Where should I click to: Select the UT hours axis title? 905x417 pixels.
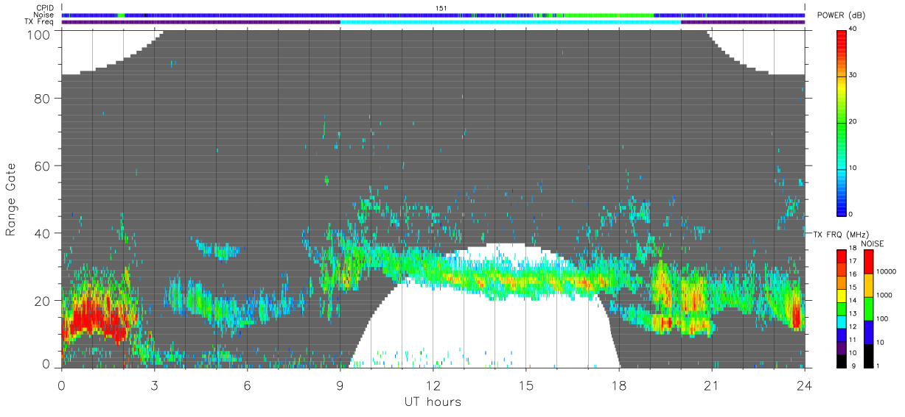(432, 402)
